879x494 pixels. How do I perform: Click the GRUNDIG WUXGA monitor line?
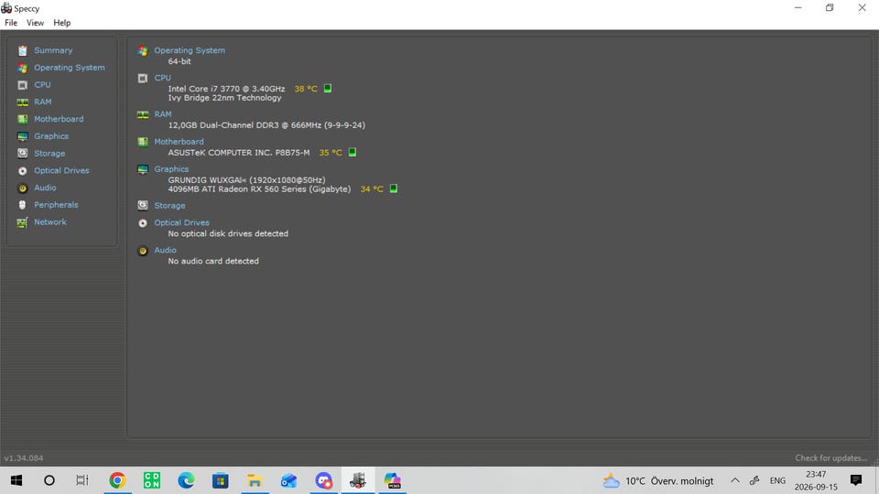point(246,180)
